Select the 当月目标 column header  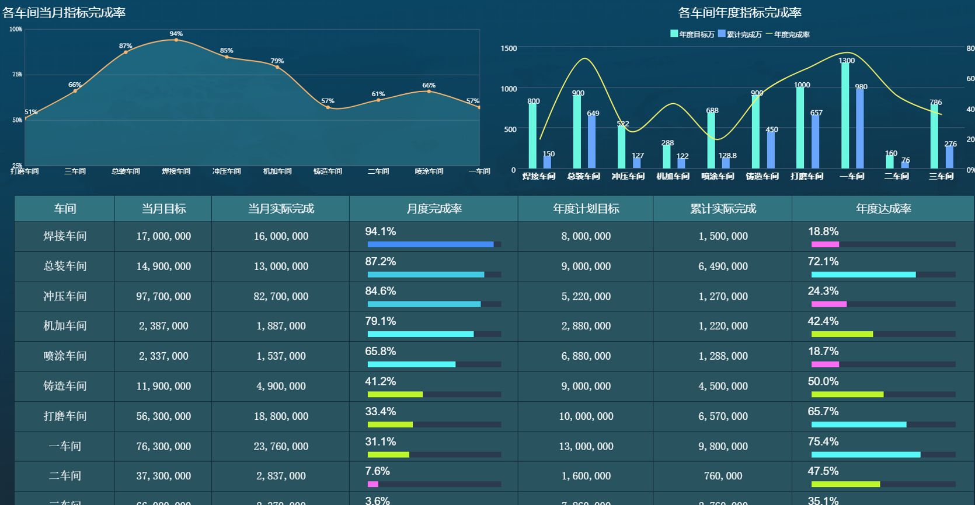click(x=163, y=209)
